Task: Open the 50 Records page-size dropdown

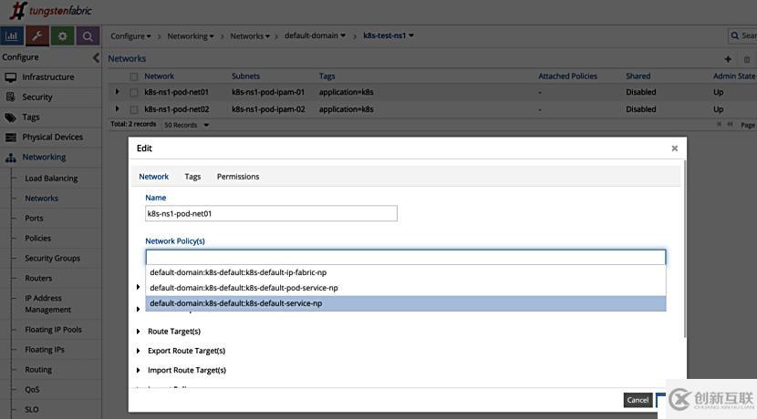Action: point(186,125)
